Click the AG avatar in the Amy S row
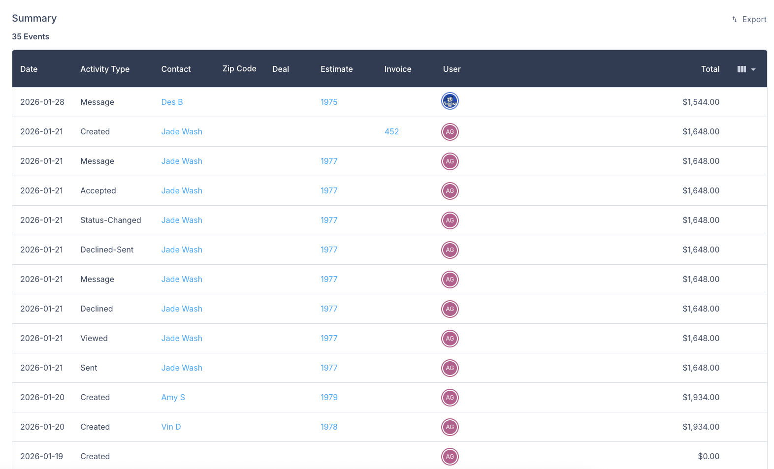This screenshot has width=774, height=469. point(450,398)
